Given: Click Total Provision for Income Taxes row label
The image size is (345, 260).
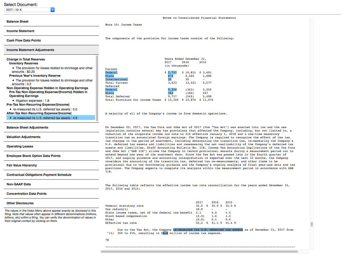Looking at the screenshot, I should pos(133,100).
